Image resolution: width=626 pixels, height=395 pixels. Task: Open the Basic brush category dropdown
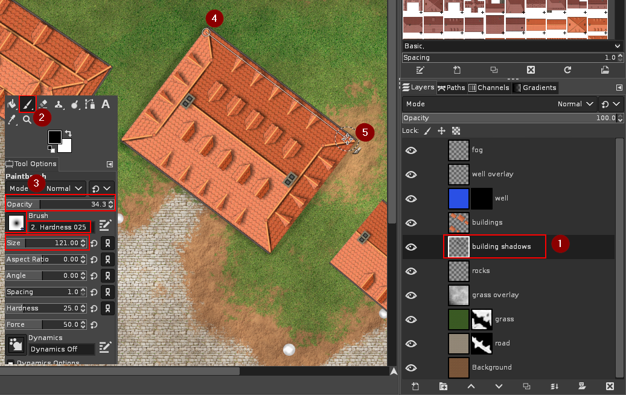[x=617, y=46]
